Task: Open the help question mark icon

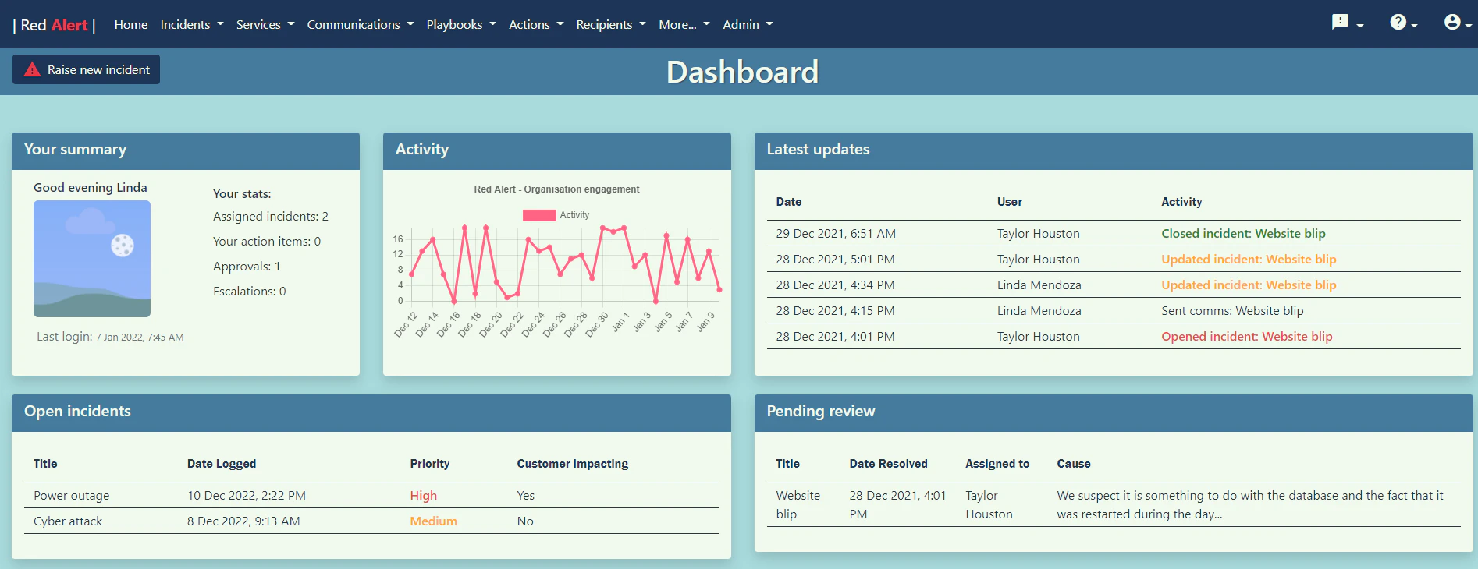Action: click(x=1398, y=23)
